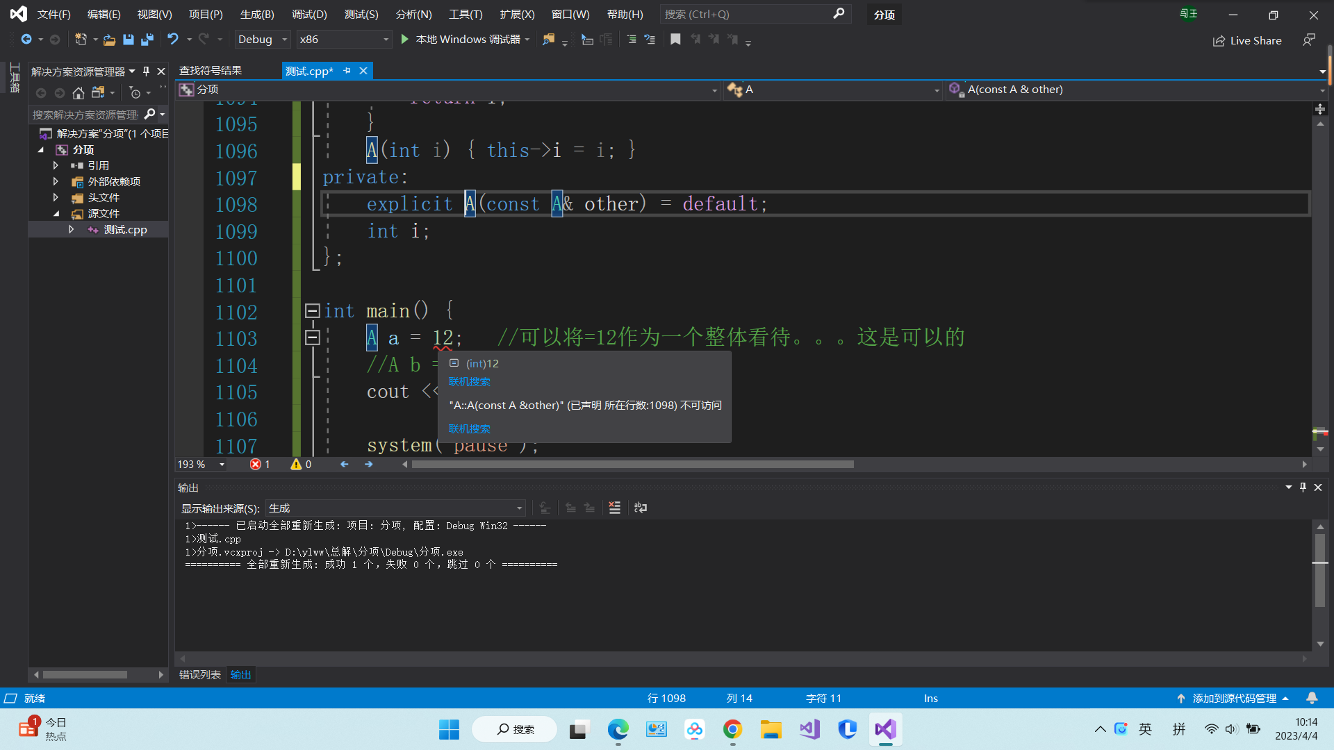This screenshot has width=1334, height=750.
Task: Expand the 头文件 folder node
Action: (56, 198)
